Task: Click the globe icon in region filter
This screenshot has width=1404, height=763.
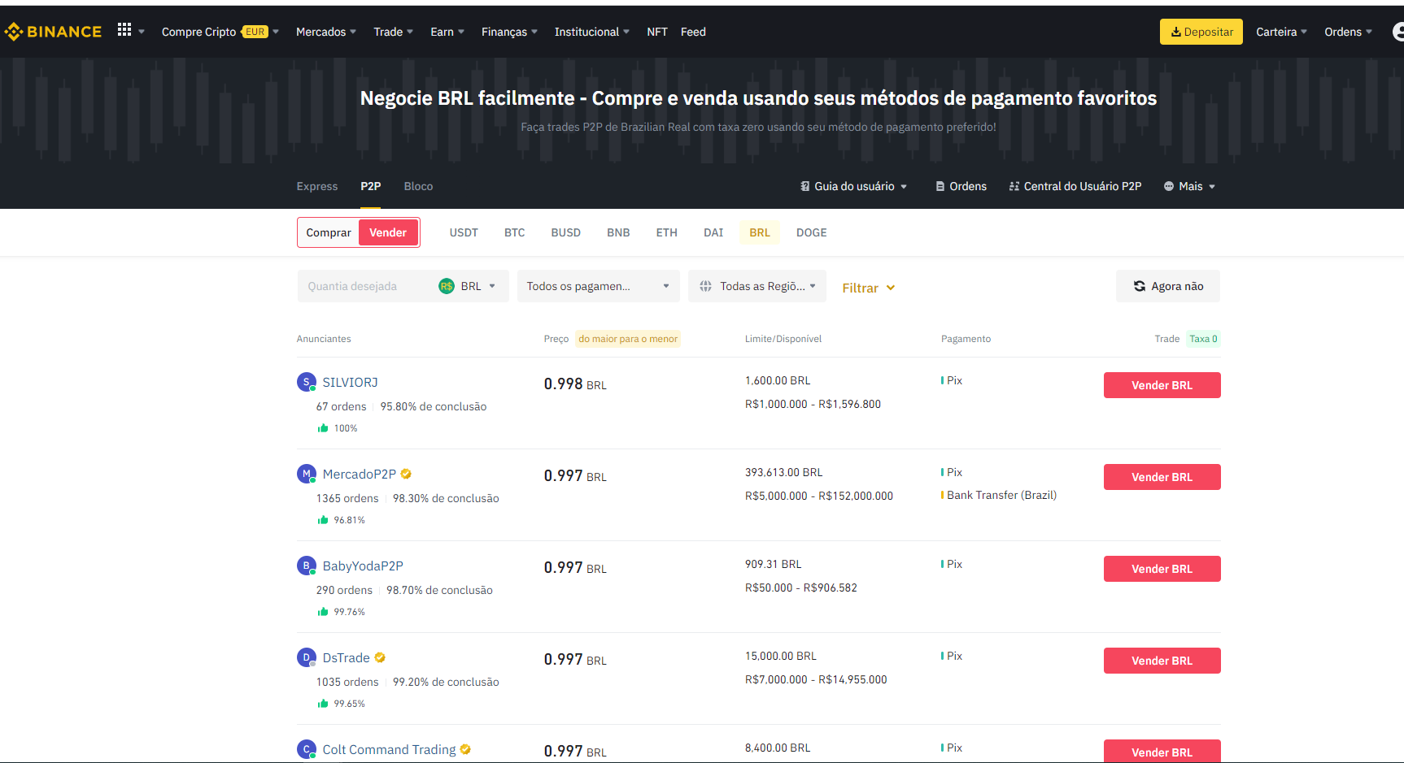Action: pyautogui.click(x=705, y=286)
